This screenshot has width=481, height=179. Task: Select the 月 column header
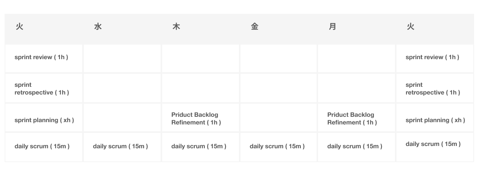(x=333, y=27)
